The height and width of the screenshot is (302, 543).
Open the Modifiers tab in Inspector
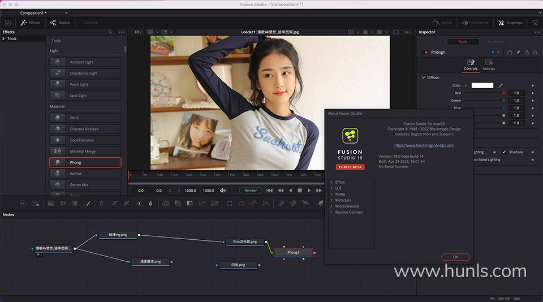point(495,42)
